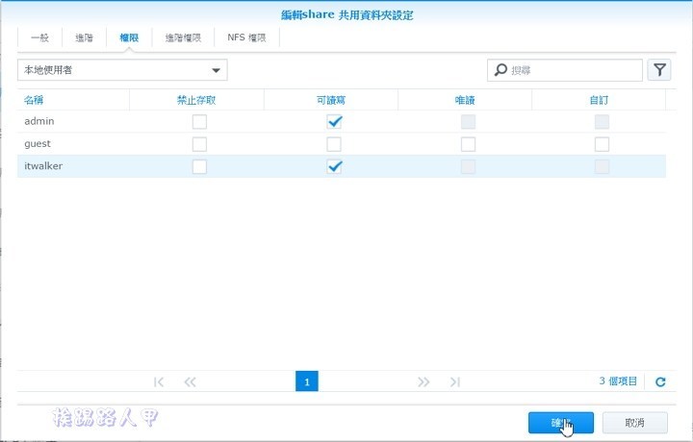Switch to the 一般 tab
The width and height of the screenshot is (693, 442).
[39, 37]
